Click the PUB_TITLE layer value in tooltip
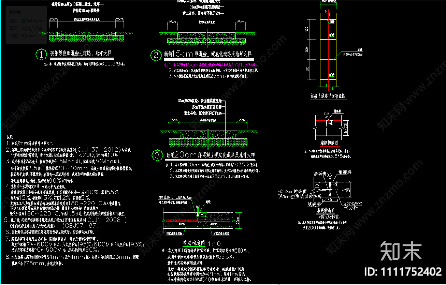This screenshot has width=446, height=285. coord(32,28)
